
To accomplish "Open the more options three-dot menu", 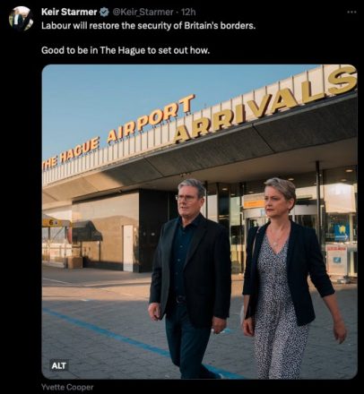I will click(351, 13).
